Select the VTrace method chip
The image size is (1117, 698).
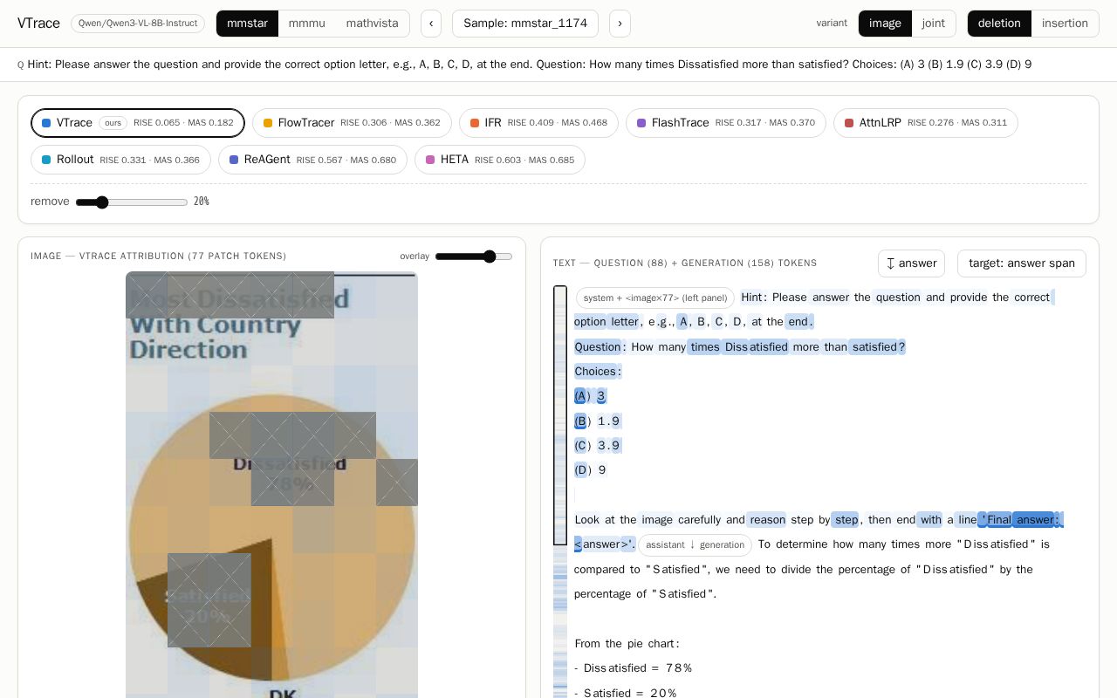click(x=138, y=123)
